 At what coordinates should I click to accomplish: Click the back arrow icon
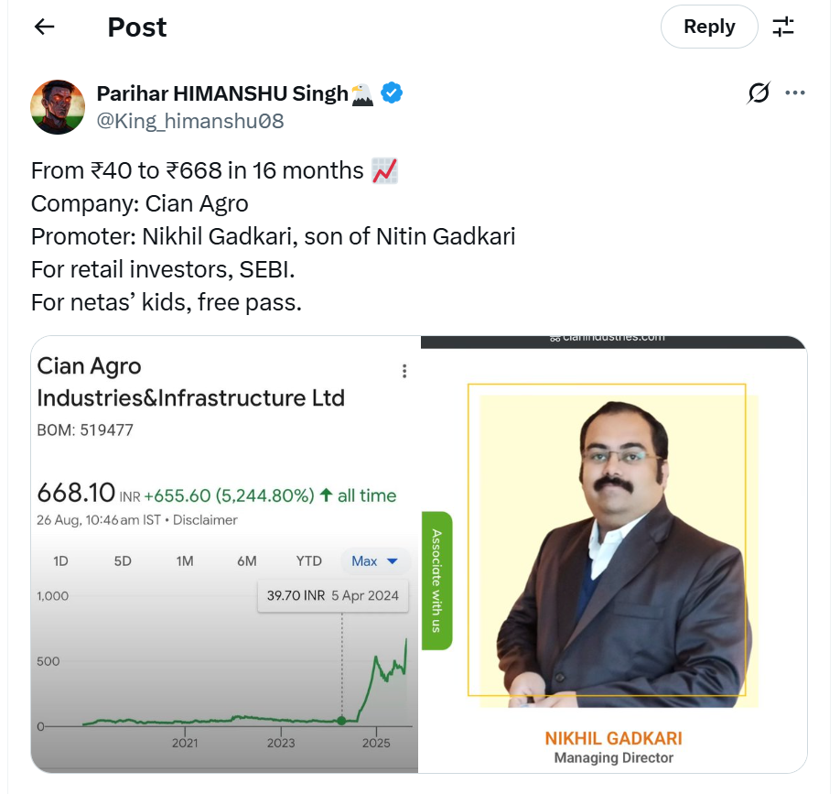pos(44,27)
